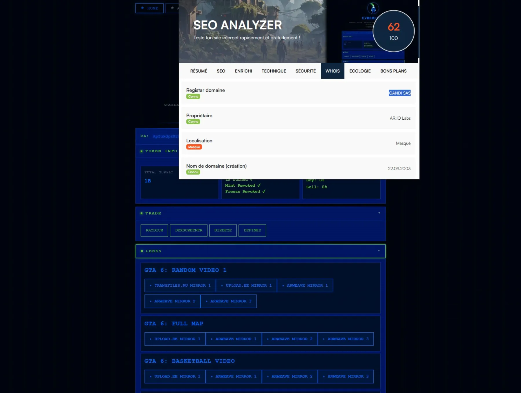This screenshot has height=393, width=521.
Task: Open UPLOAD.EE MIRROR 1 under Random Video 1
Action: [246, 286]
